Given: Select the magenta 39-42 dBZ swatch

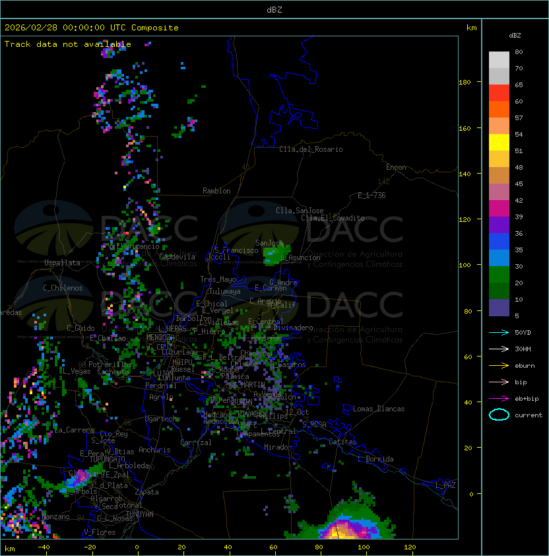Looking at the screenshot, I should (499, 209).
